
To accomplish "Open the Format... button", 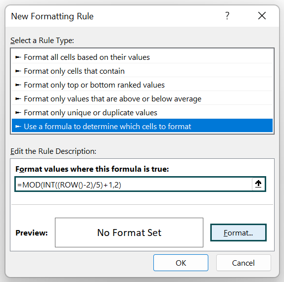I will point(238,233).
